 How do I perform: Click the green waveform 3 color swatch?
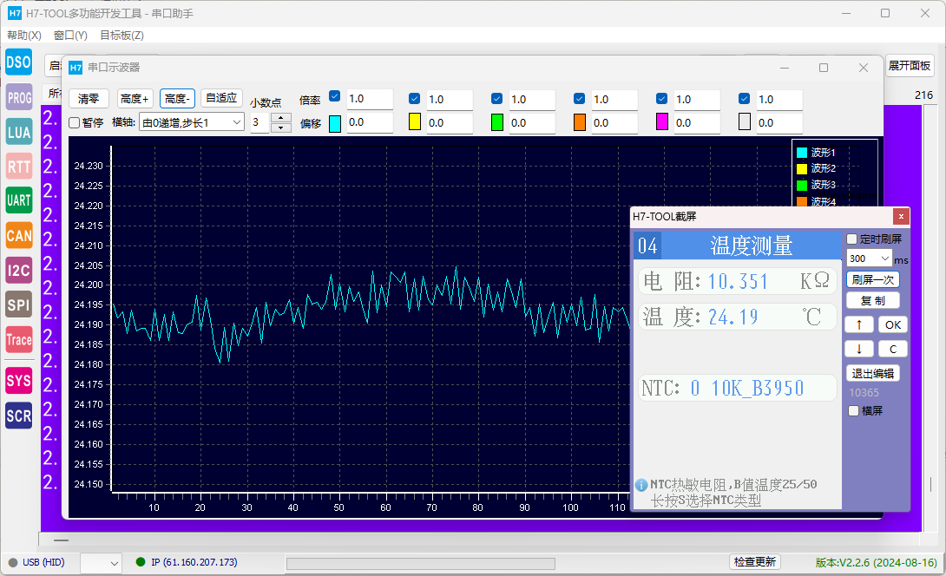click(497, 121)
